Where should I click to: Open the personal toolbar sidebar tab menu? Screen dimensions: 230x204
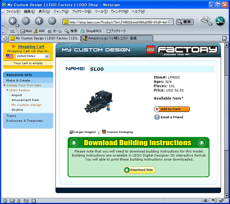coord(12,31)
